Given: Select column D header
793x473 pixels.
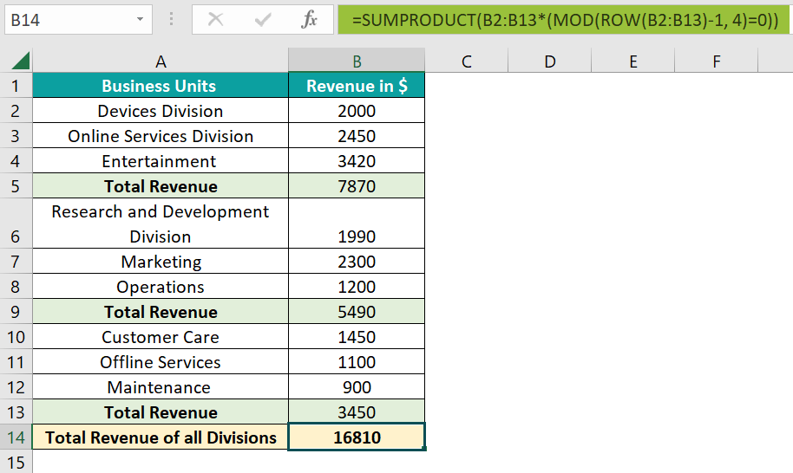Looking at the screenshot, I should (x=550, y=62).
